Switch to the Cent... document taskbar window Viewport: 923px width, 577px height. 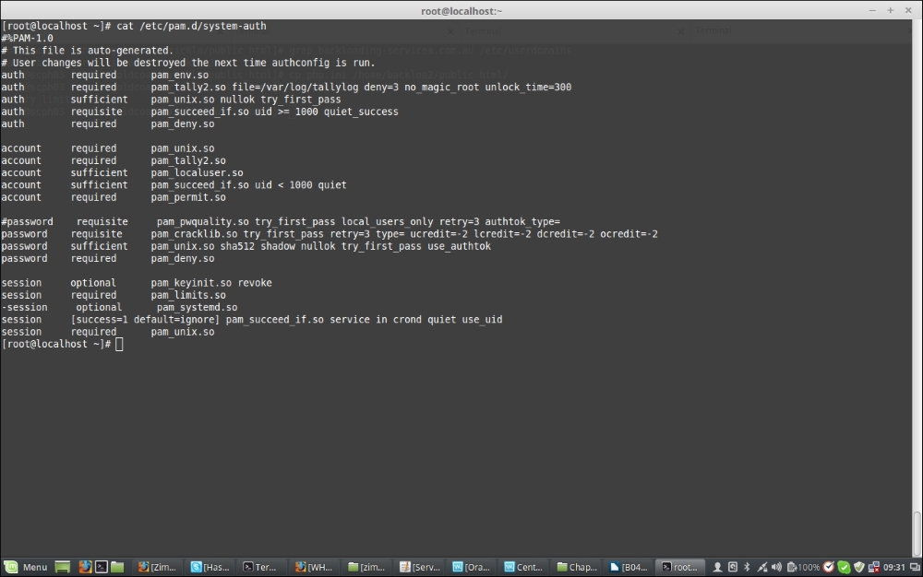[x=523, y=567]
